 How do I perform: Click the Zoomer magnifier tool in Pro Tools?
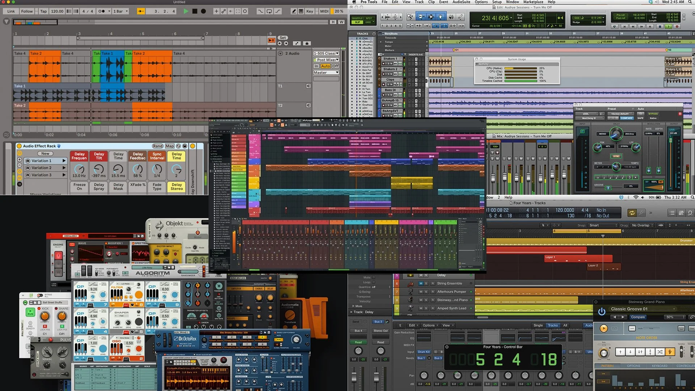410,17
